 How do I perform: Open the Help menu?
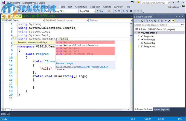pyautogui.click(x=128, y=7)
